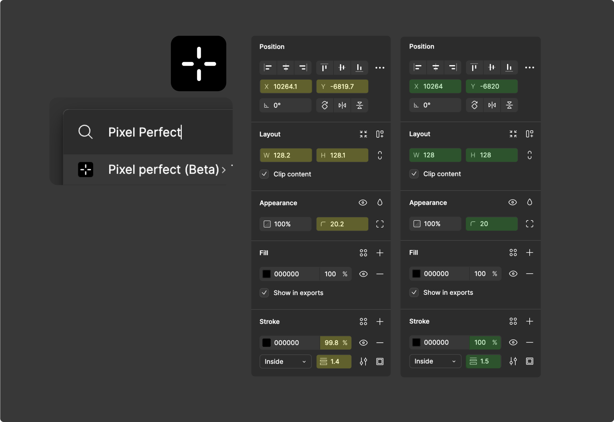Select Pixel perfect (Beta) search result

(164, 170)
